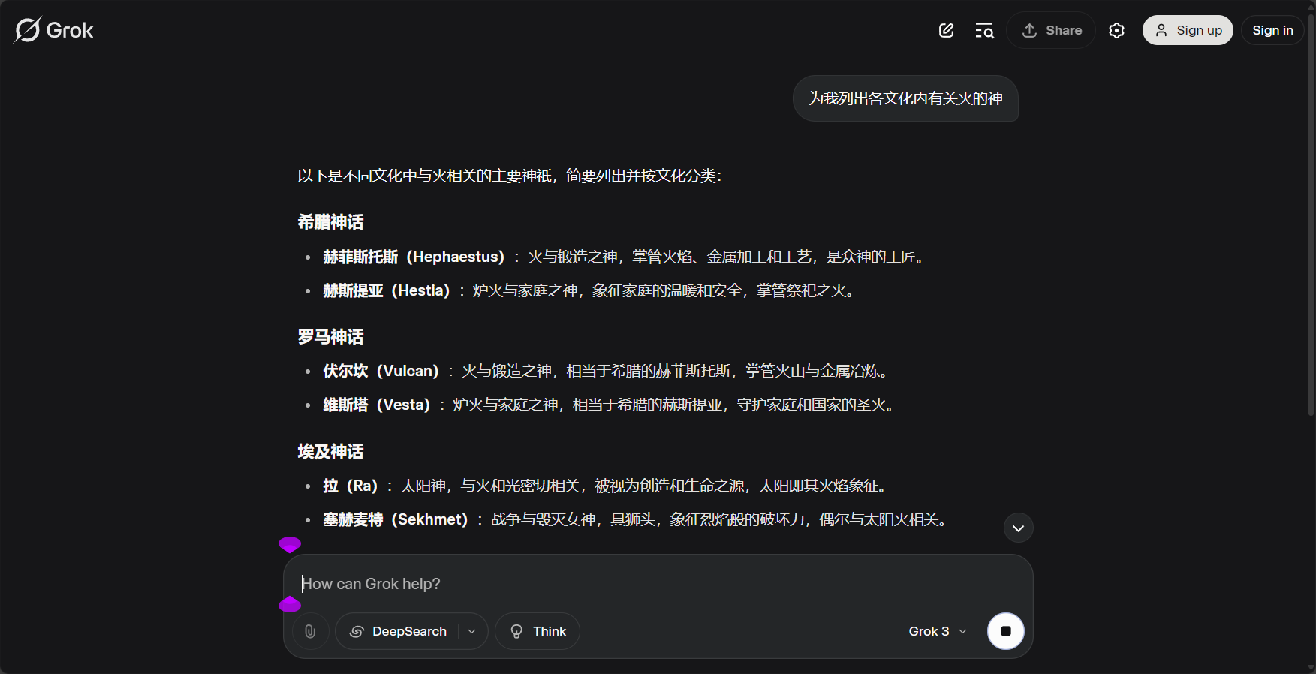Expand the DeepSearch options chevron

pyautogui.click(x=472, y=631)
